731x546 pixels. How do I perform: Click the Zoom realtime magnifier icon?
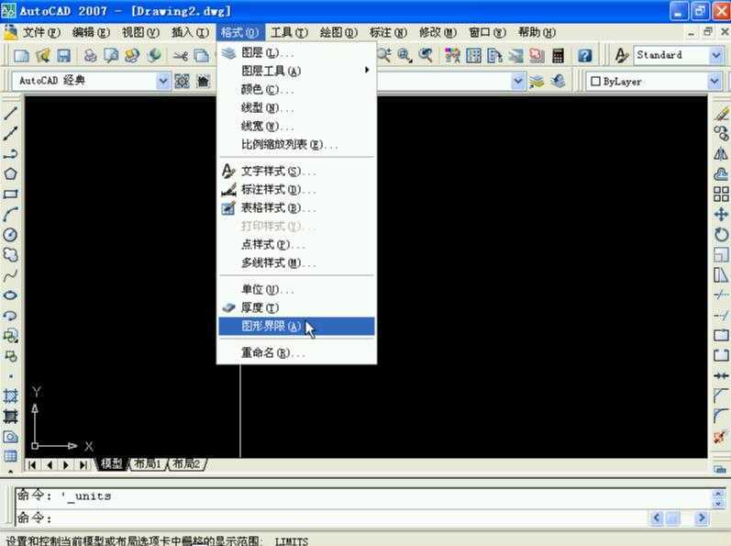click(x=383, y=55)
